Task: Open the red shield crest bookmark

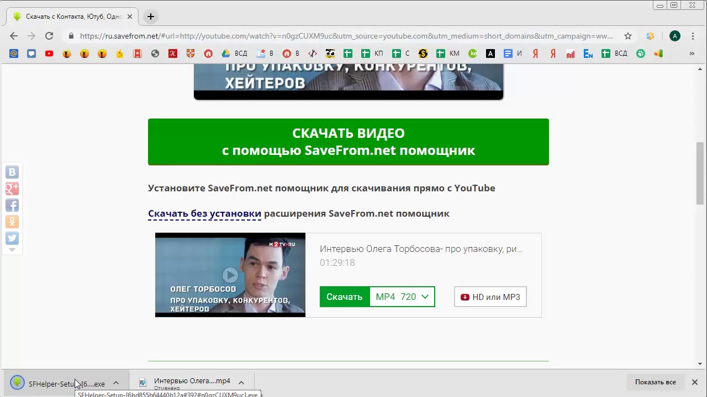Action: (191, 53)
